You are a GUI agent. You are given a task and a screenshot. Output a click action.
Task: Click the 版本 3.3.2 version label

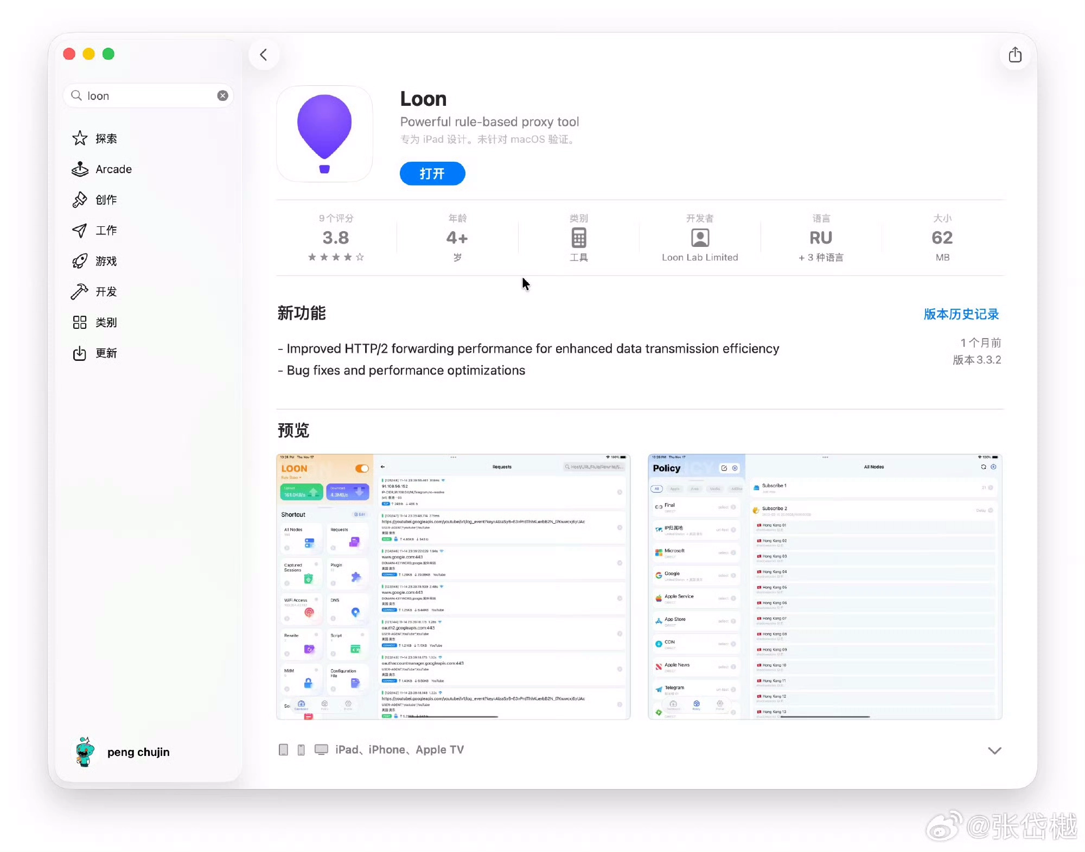click(977, 360)
